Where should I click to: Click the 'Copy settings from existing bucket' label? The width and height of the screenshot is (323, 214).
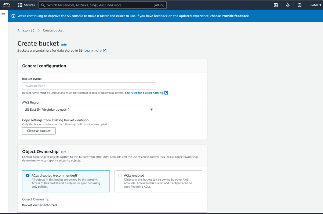click(x=56, y=120)
